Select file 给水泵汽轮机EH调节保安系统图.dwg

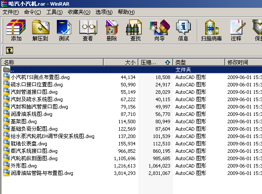point(52,136)
